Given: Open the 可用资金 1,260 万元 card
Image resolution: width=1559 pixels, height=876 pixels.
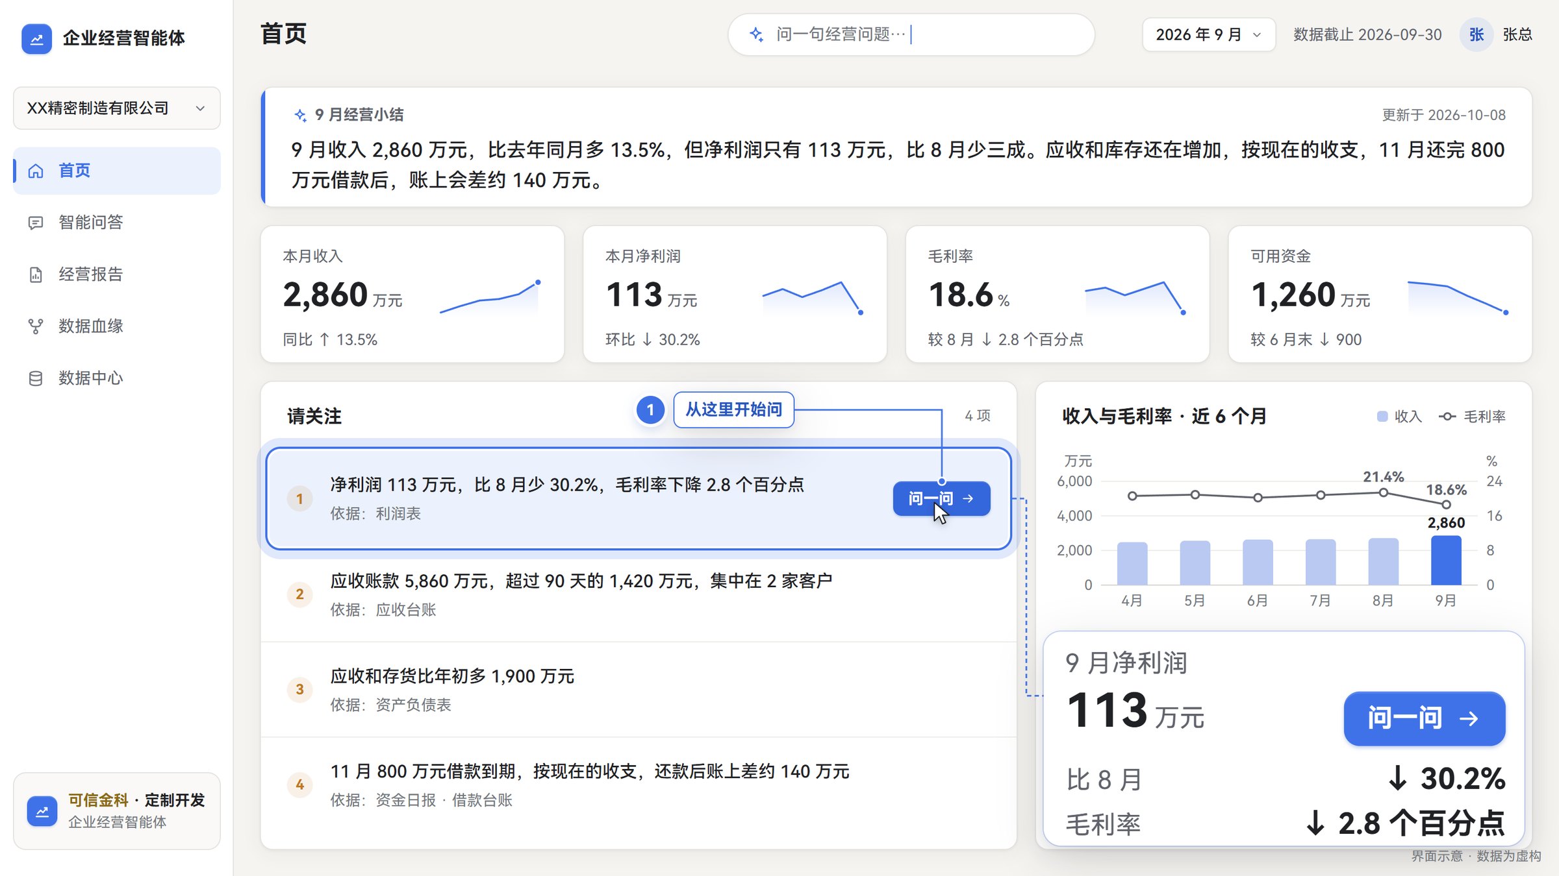Looking at the screenshot, I should (x=1380, y=294).
